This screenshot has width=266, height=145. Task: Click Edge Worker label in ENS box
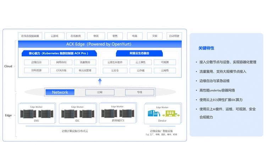(x=36, y=107)
